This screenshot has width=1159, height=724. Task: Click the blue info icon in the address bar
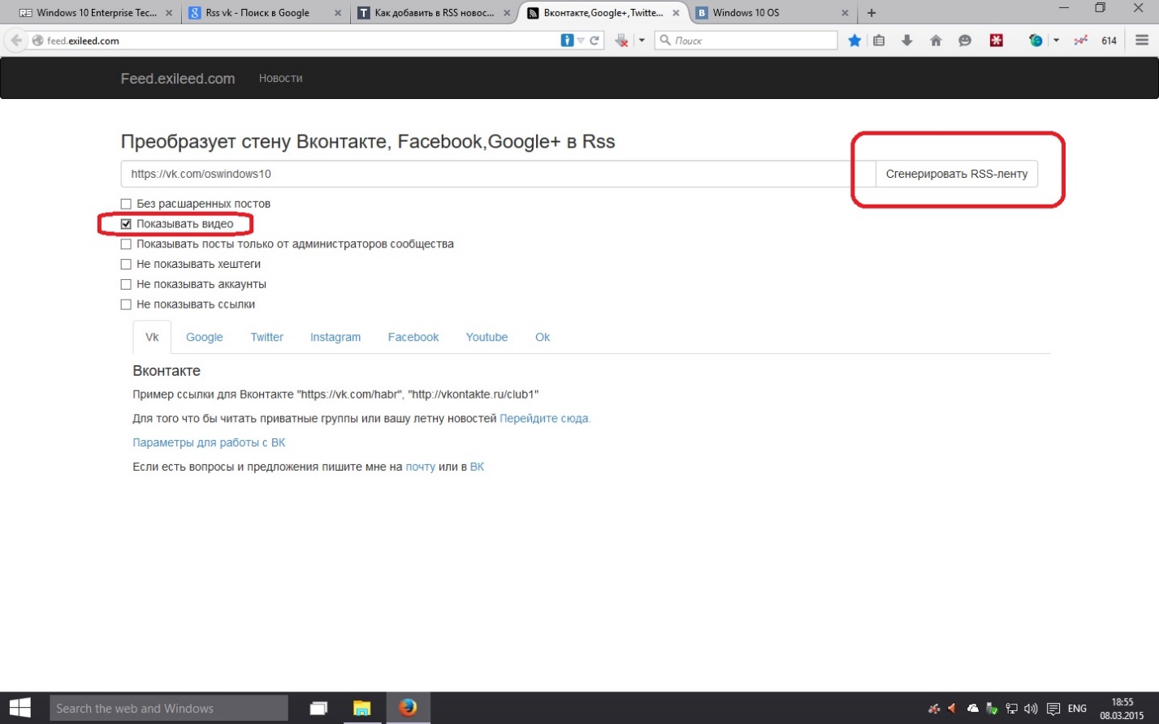click(x=567, y=40)
